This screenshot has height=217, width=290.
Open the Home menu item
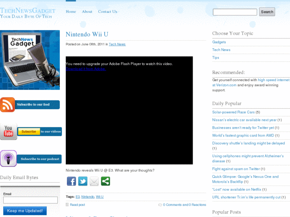pos(71,12)
